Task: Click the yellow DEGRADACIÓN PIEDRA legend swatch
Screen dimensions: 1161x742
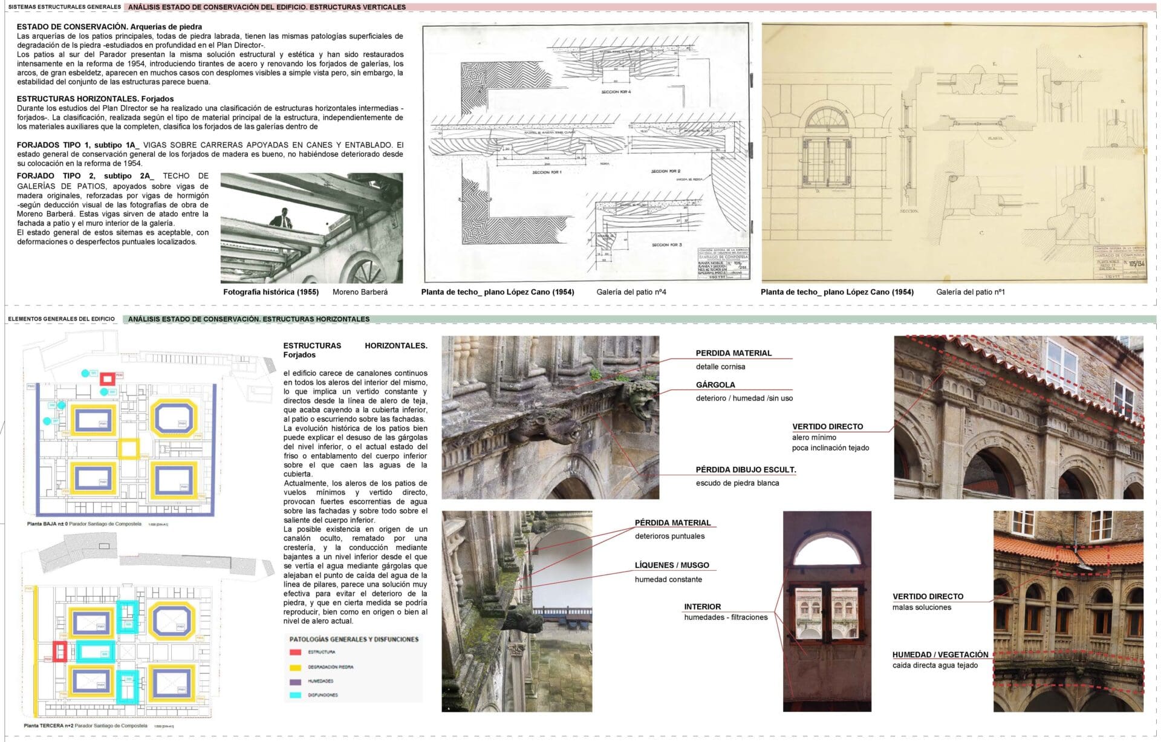Action: pos(295,667)
